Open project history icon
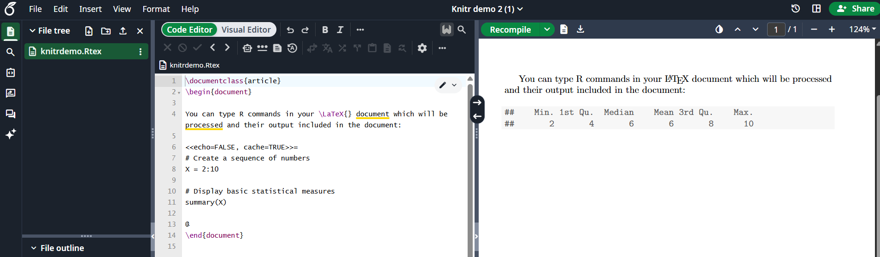The height and width of the screenshot is (257, 880). pyautogui.click(x=796, y=9)
